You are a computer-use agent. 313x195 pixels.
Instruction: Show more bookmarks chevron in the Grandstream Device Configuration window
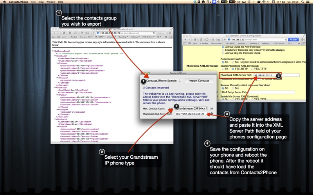coord(299,43)
